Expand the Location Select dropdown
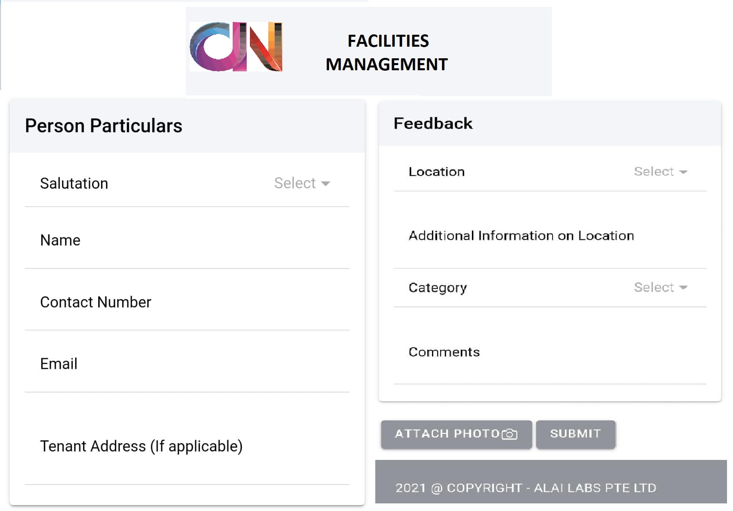The image size is (733, 511). 654,172
